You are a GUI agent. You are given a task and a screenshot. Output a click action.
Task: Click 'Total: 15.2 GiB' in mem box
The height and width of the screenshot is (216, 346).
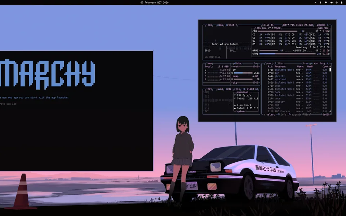pos(217,67)
